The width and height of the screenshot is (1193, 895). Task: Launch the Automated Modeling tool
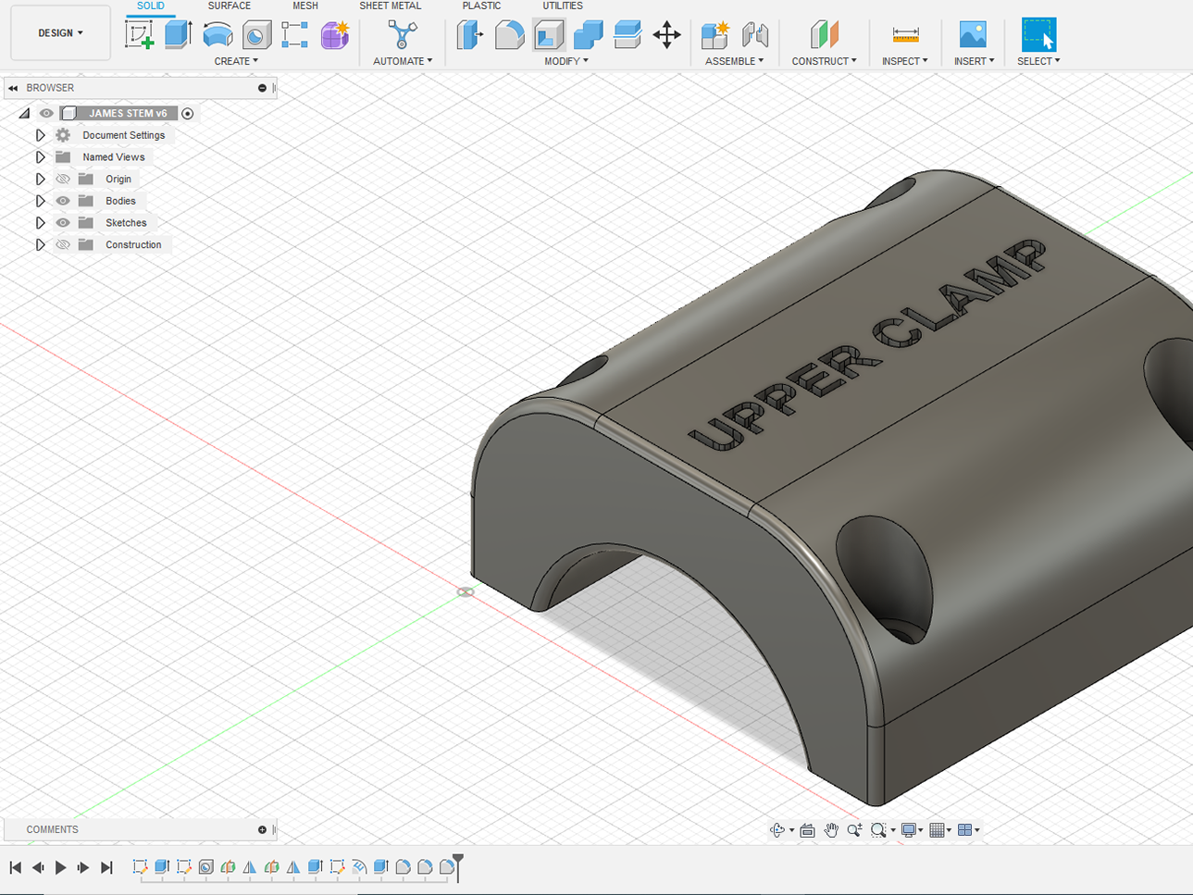point(403,35)
